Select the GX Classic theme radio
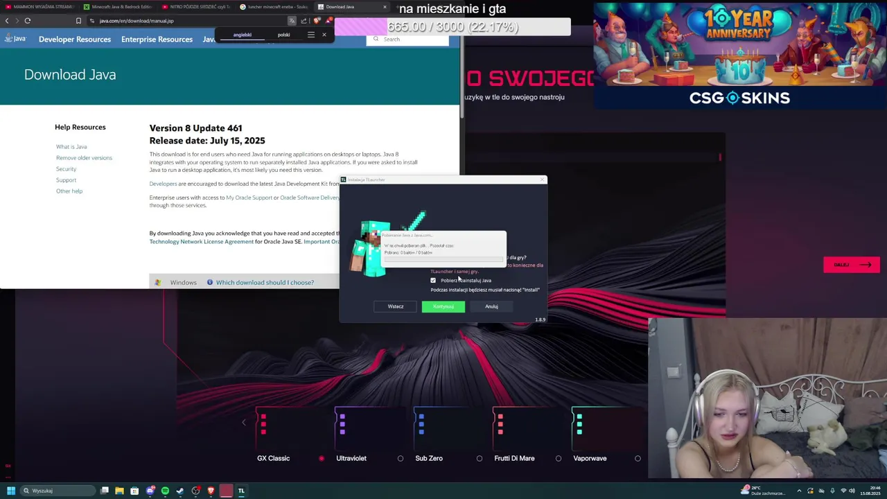 pyautogui.click(x=321, y=458)
